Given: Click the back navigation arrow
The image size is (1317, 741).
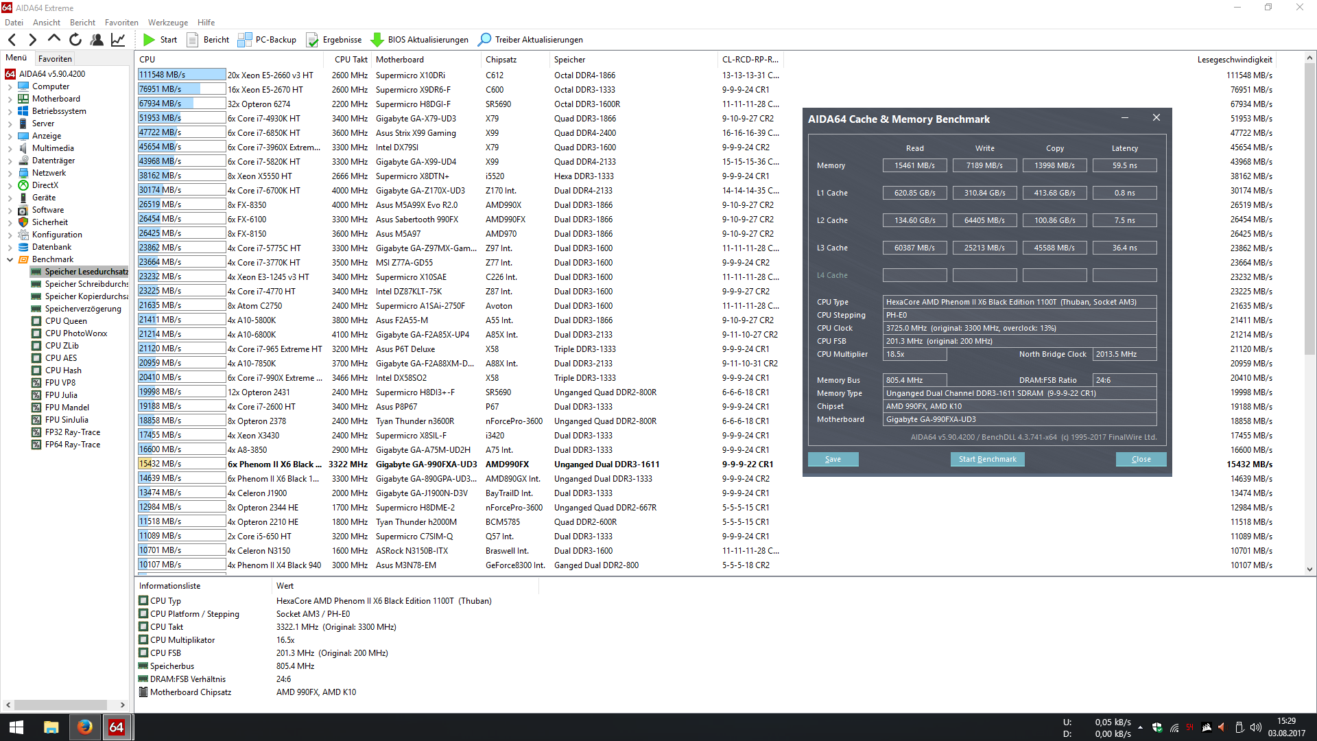Looking at the screenshot, I should pos(12,40).
